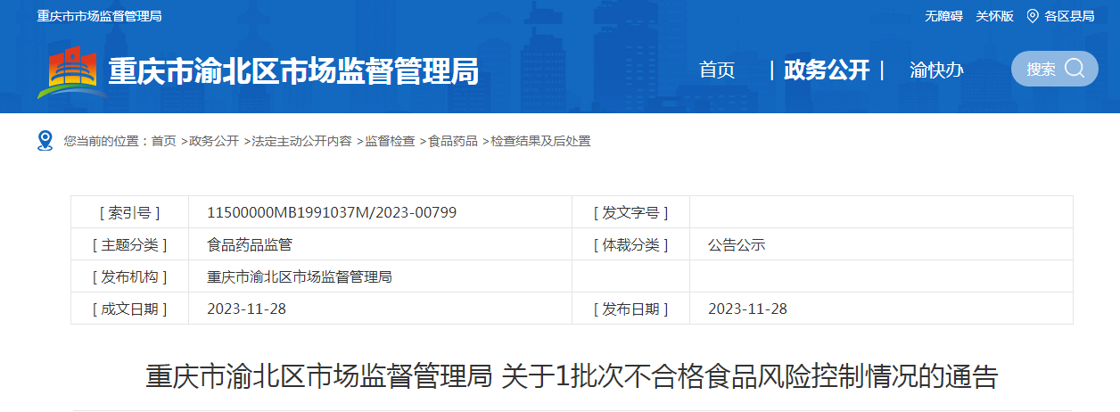This screenshot has height=412, width=1120.
Task: Click the 搜索 search box
Action: coord(1054,69)
